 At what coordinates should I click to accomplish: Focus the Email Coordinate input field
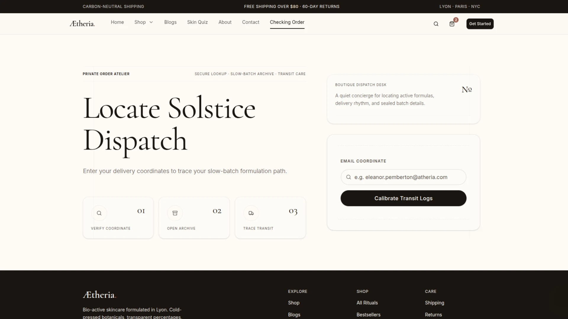403,177
